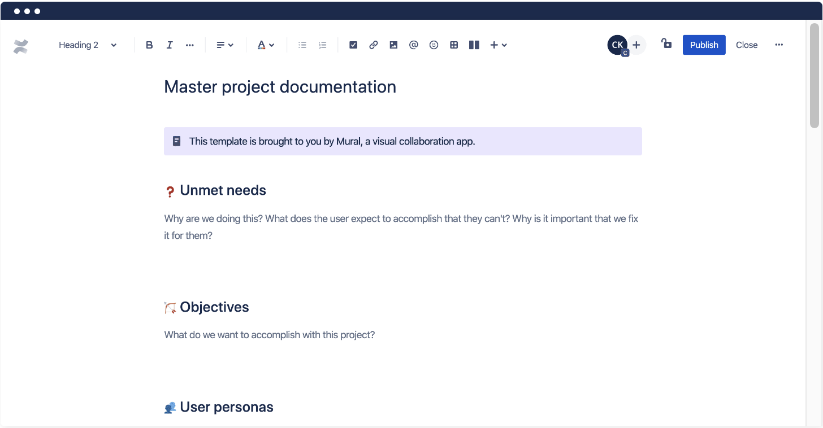
Task: Expand the text alignment dropdown
Action: click(224, 45)
